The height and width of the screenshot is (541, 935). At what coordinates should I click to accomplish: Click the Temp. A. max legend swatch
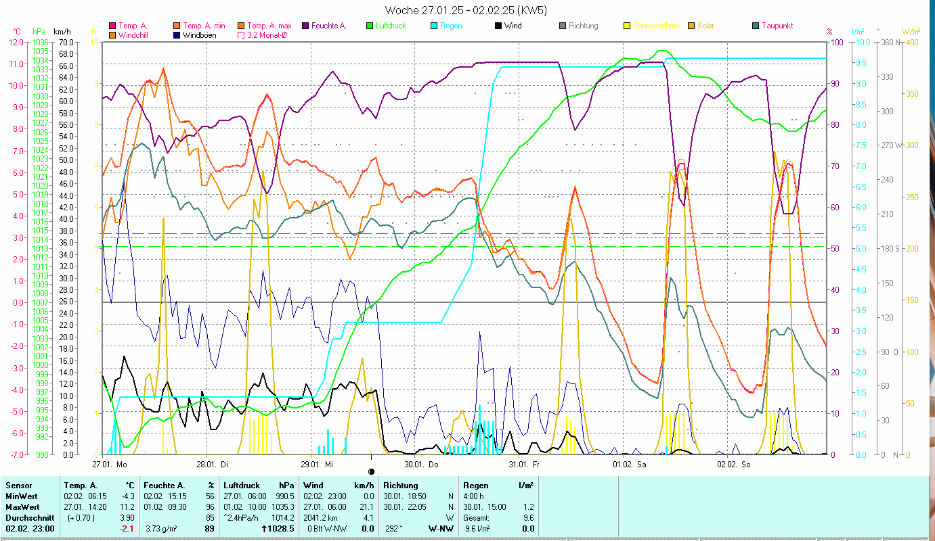tap(242, 26)
